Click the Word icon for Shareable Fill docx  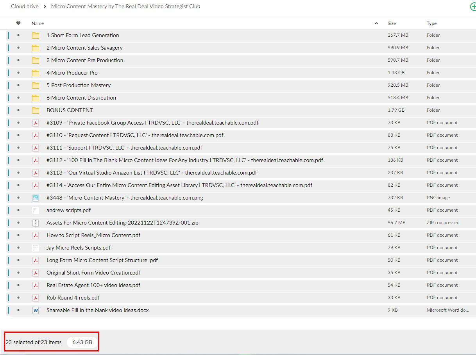[36, 310]
